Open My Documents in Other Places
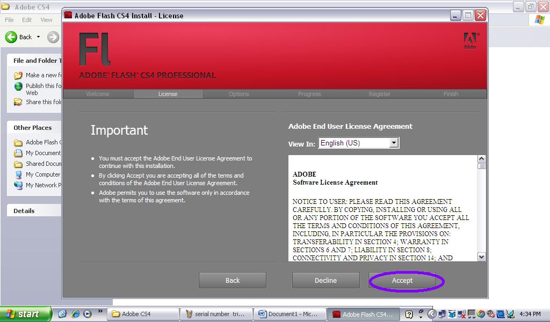 tap(44, 153)
